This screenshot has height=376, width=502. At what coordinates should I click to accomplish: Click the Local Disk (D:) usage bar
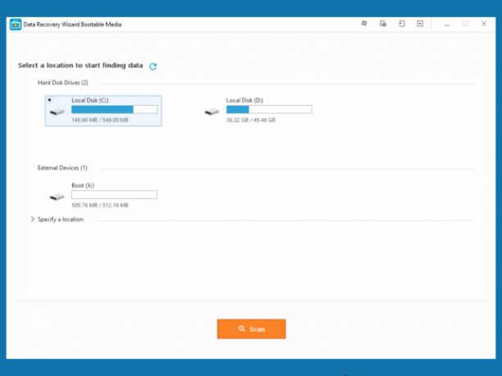pyautogui.click(x=269, y=109)
